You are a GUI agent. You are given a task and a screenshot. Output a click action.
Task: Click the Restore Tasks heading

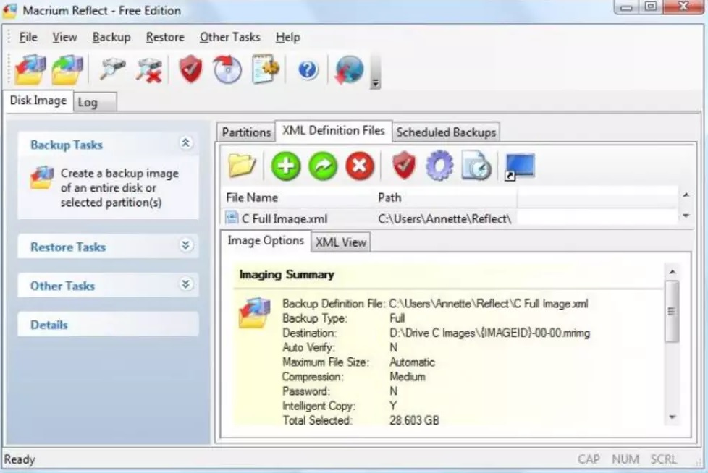(x=68, y=247)
